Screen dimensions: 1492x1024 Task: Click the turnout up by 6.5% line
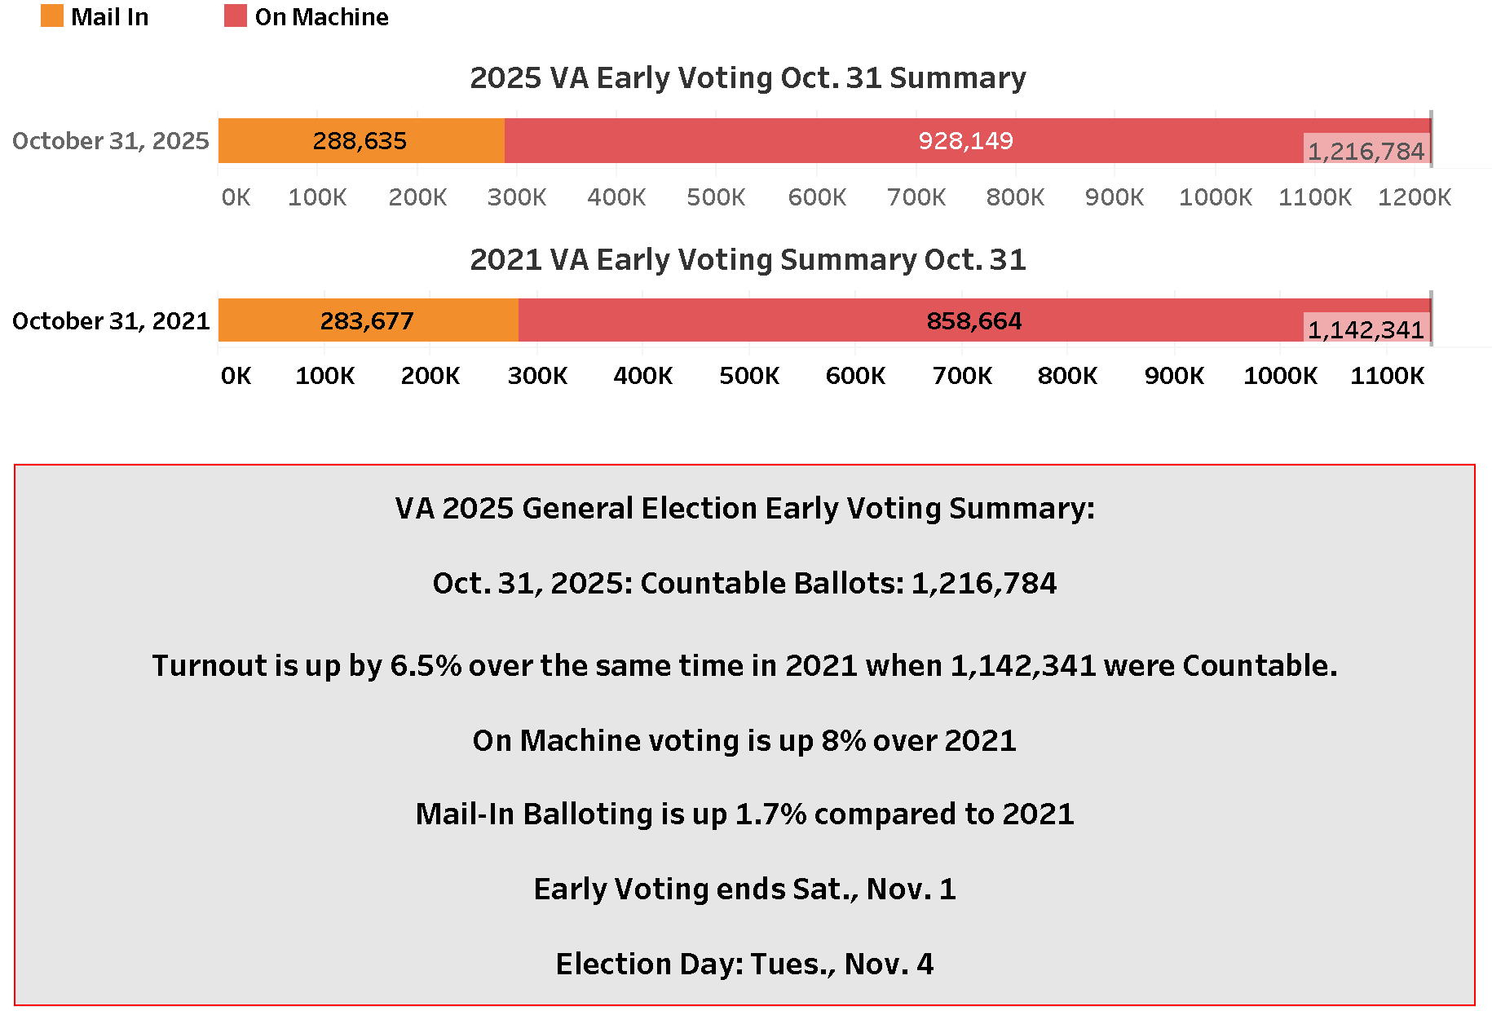point(744,666)
